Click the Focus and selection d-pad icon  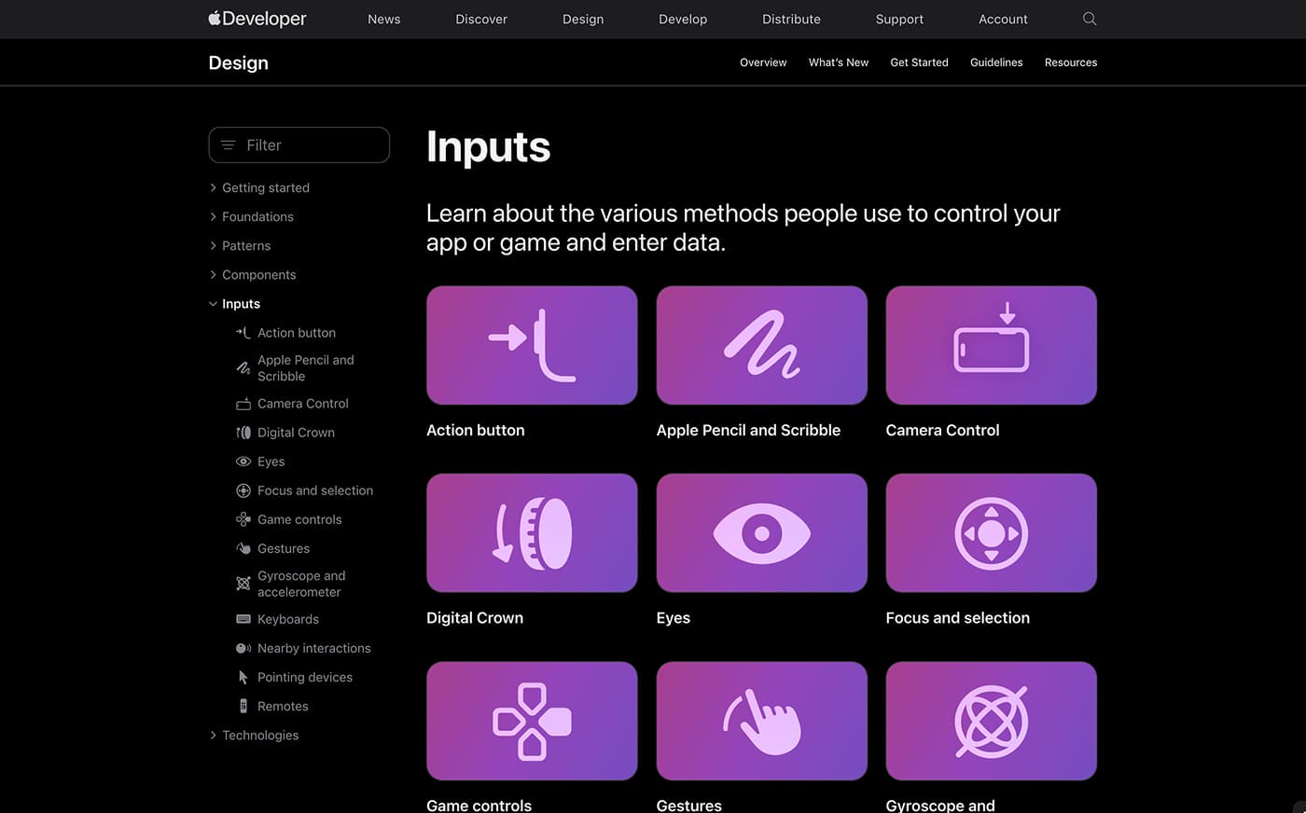pyautogui.click(x=991, y=532)
